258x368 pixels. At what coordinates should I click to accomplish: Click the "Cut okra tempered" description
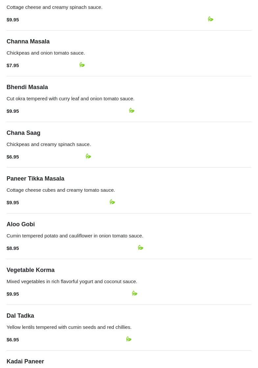(x=70, y=99)
